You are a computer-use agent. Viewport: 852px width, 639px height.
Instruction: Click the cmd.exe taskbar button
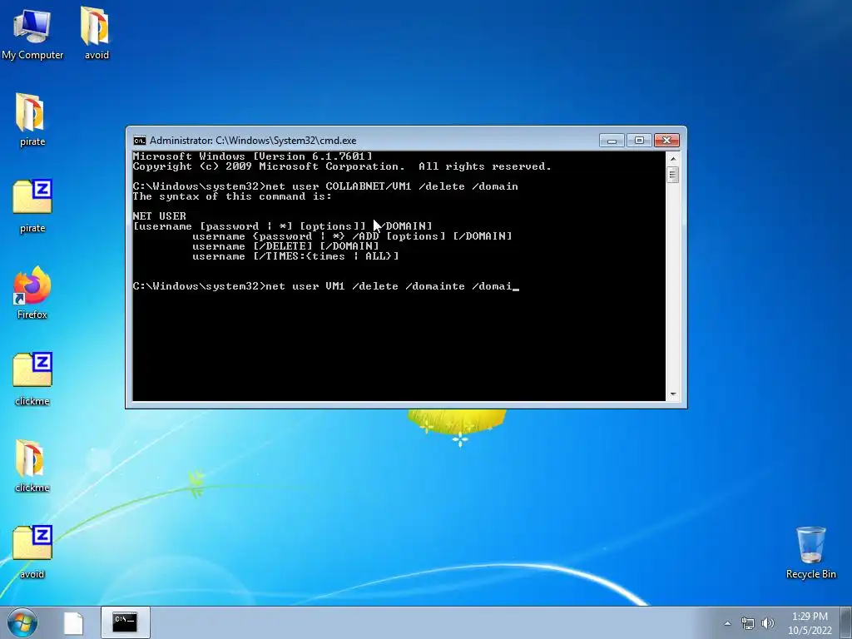[x=125, y=622]
